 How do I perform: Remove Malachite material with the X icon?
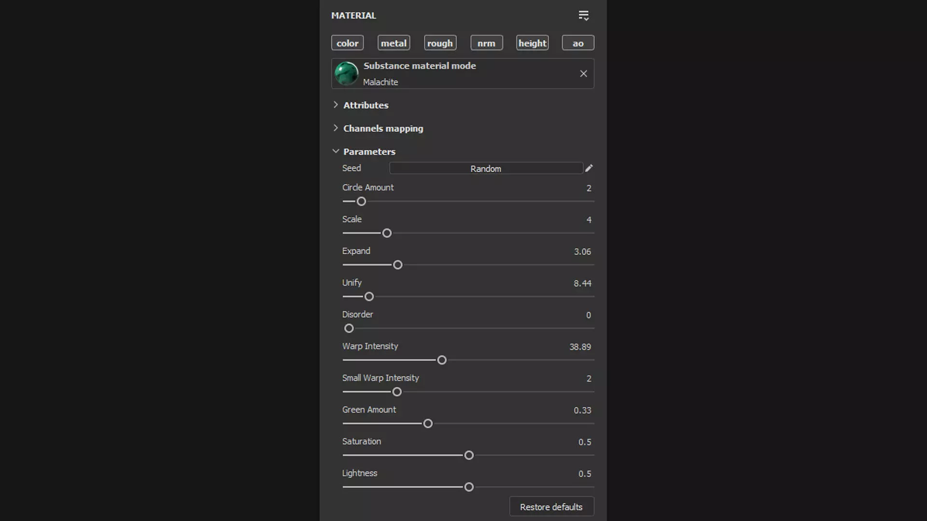coord(583,74)
